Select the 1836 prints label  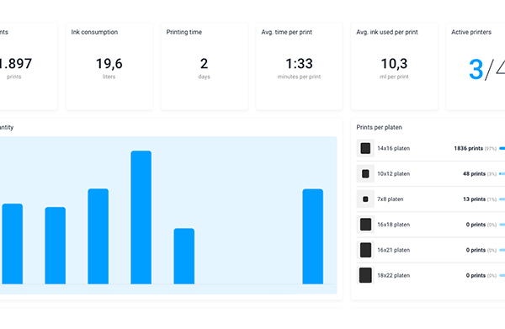point(468,148)
